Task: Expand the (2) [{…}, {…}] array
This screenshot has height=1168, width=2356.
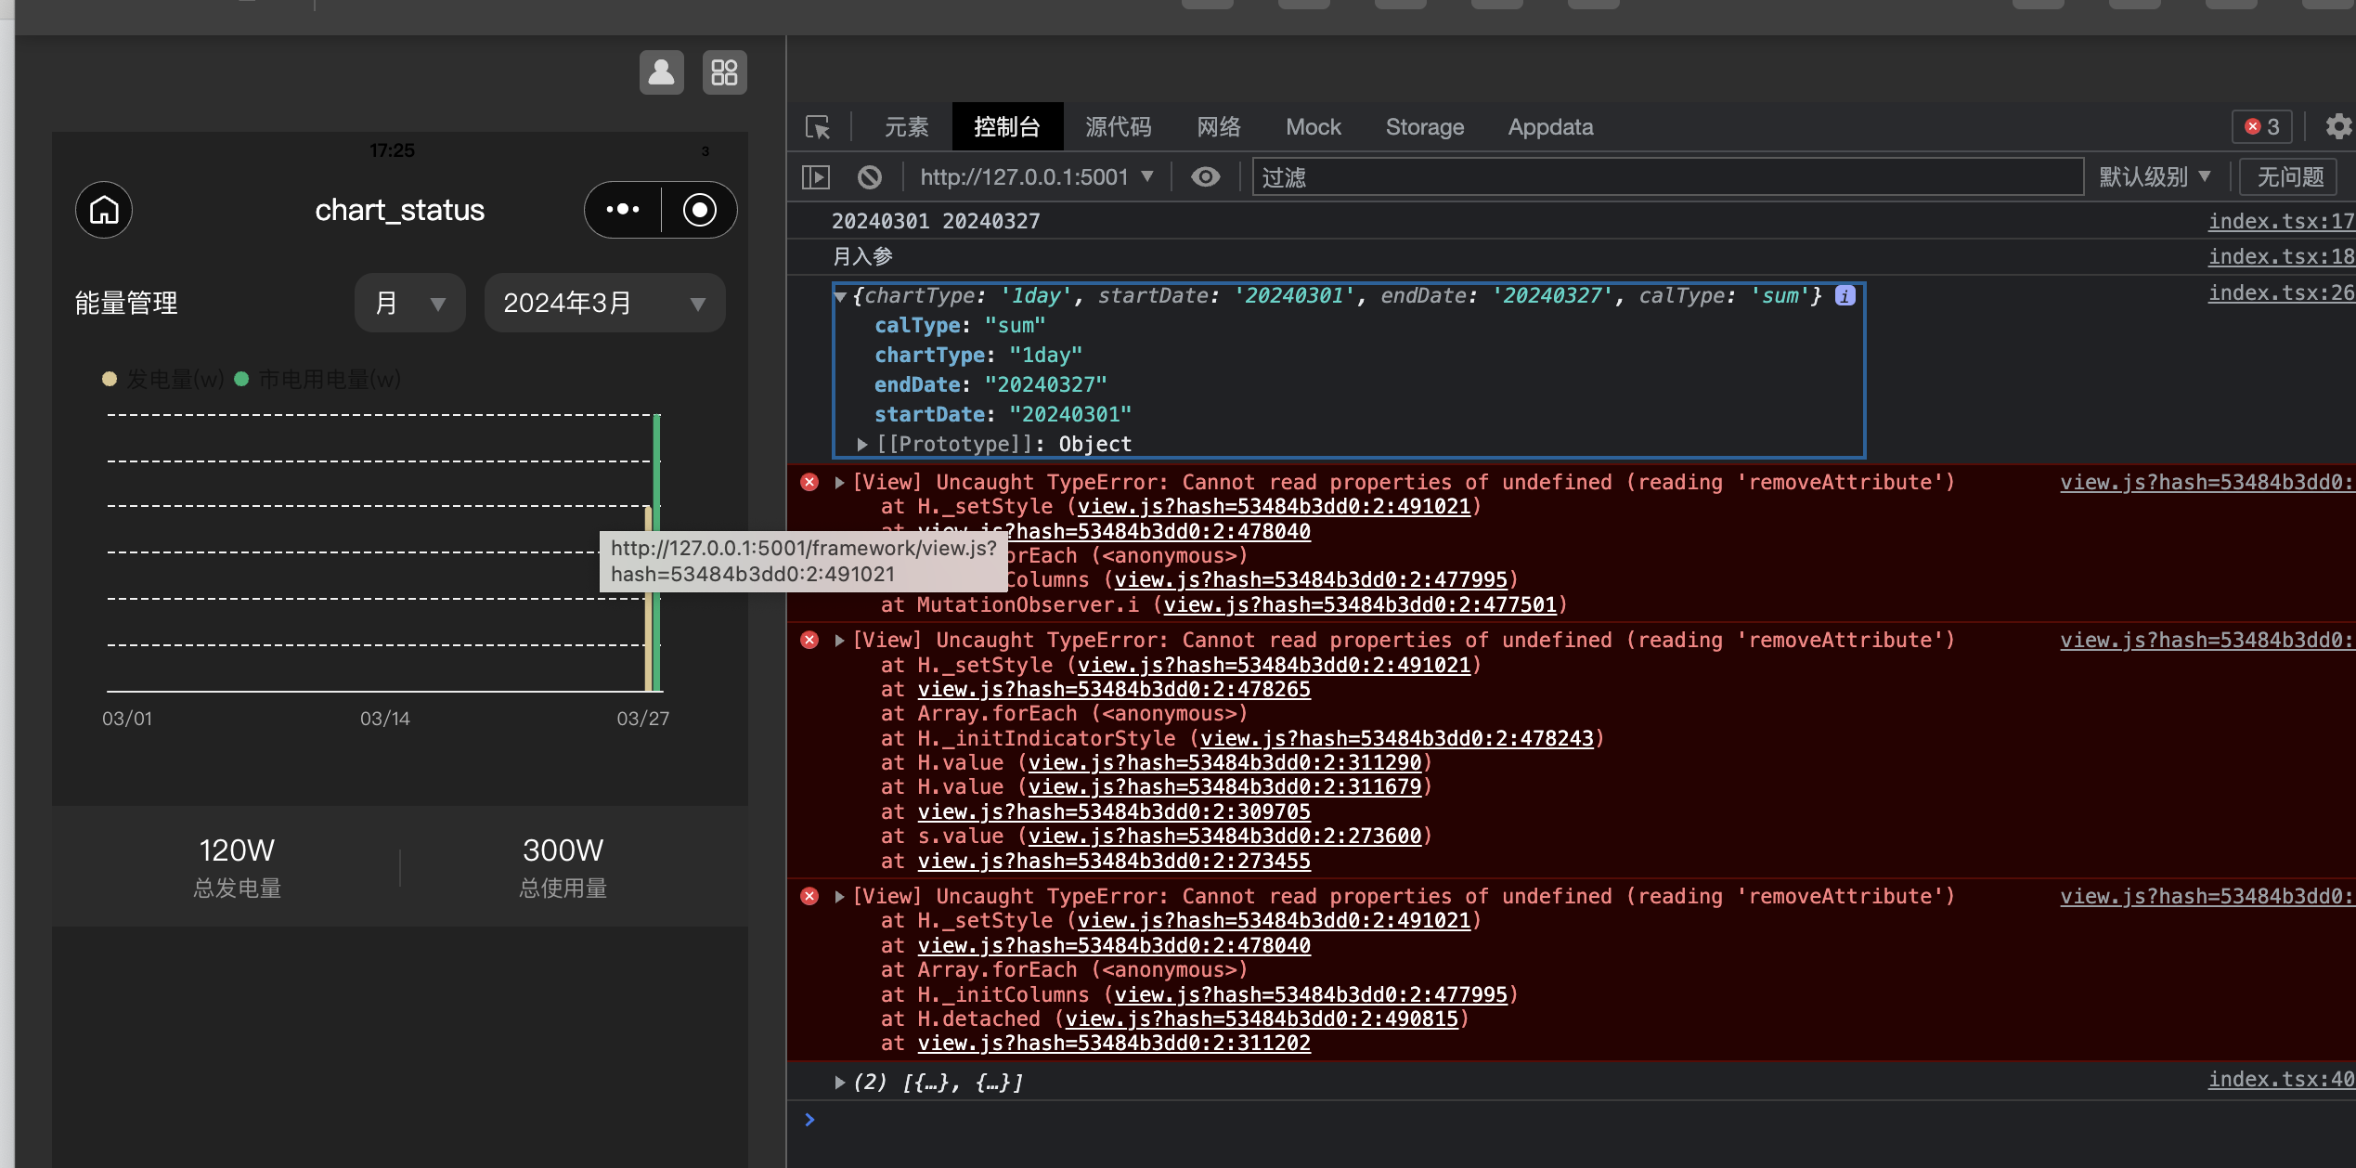Action: (840, 1082)
